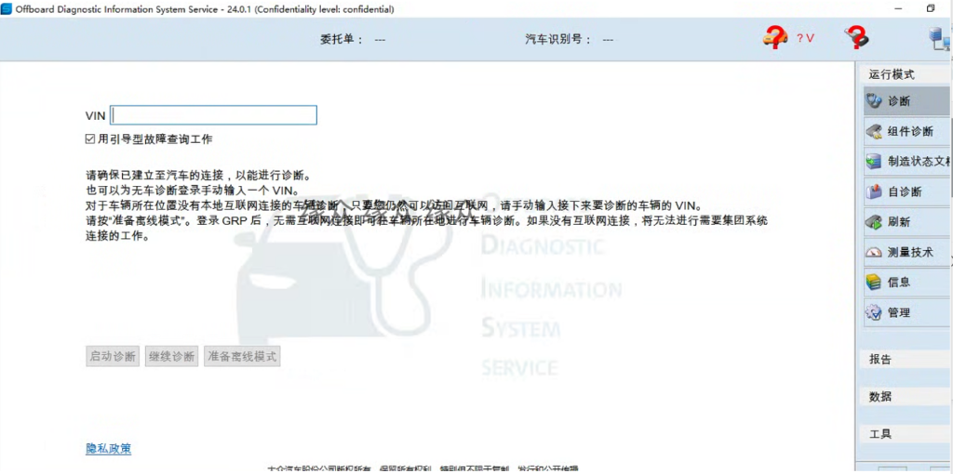Open the 隐私政策 privacy policy link
Viewport: 953px width, 474px height.
tap(108, 449)
